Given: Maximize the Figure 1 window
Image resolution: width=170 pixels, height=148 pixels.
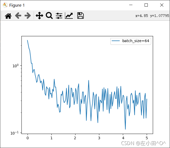Looking at the screenshot, I should point(146,5).
